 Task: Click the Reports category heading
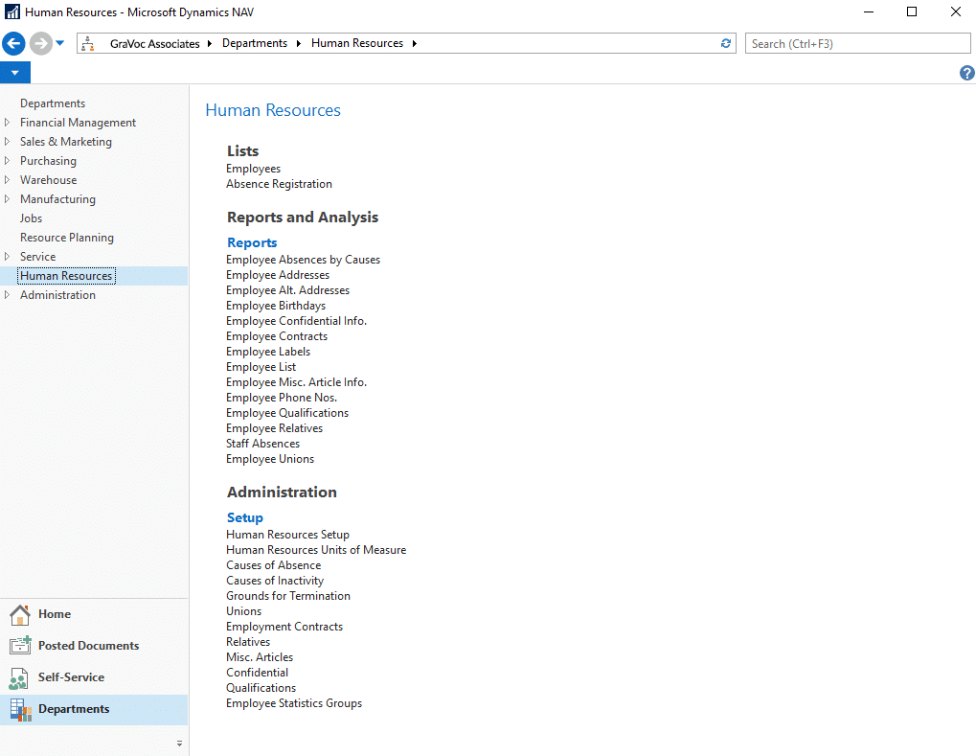252,242
